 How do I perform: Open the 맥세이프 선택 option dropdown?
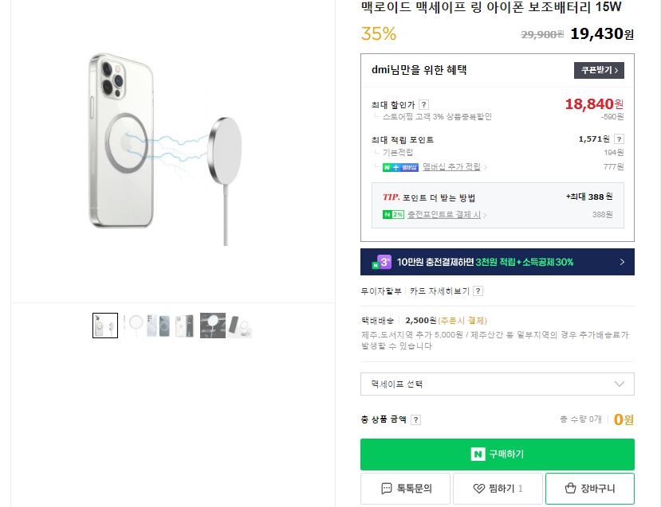pos(497,384)
